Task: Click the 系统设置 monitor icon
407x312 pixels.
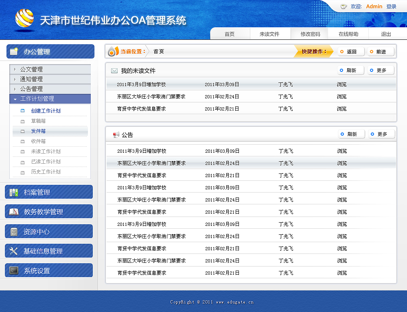Action: (14, 271)
